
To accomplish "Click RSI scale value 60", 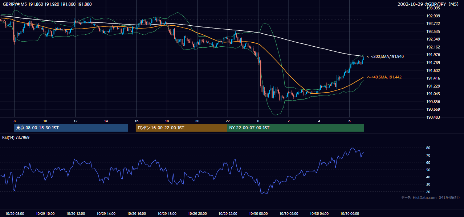I will [428, 162].
